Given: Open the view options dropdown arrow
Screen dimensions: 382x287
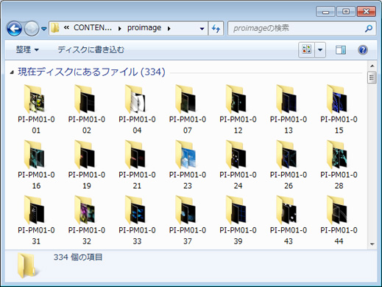Looking at the screenshot, I should point(320,50).
